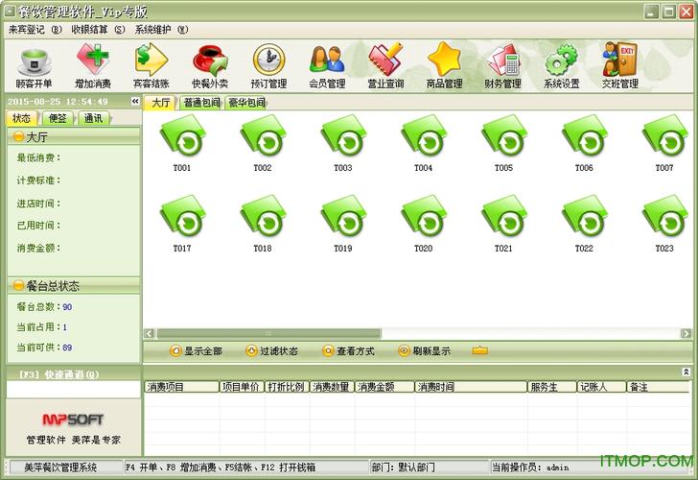Click 显示全部 show all button
The image size is (698, 480).
[x=196, y=351]
